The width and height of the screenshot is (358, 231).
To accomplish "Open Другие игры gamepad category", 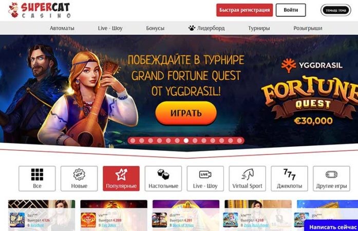I will point(331,179).
